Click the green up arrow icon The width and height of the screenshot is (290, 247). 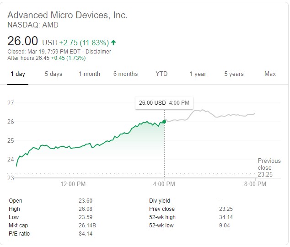[113, 43]
